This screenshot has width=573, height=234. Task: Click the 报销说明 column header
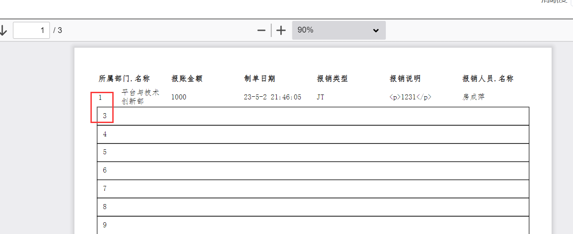coord(405,78)
